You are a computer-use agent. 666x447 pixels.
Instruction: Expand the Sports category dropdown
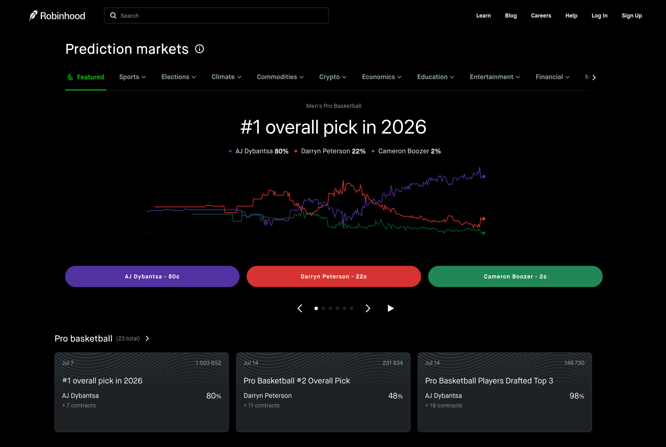(132, 77)
